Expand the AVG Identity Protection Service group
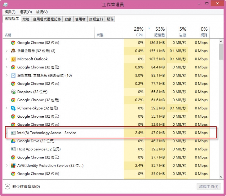 7,165
